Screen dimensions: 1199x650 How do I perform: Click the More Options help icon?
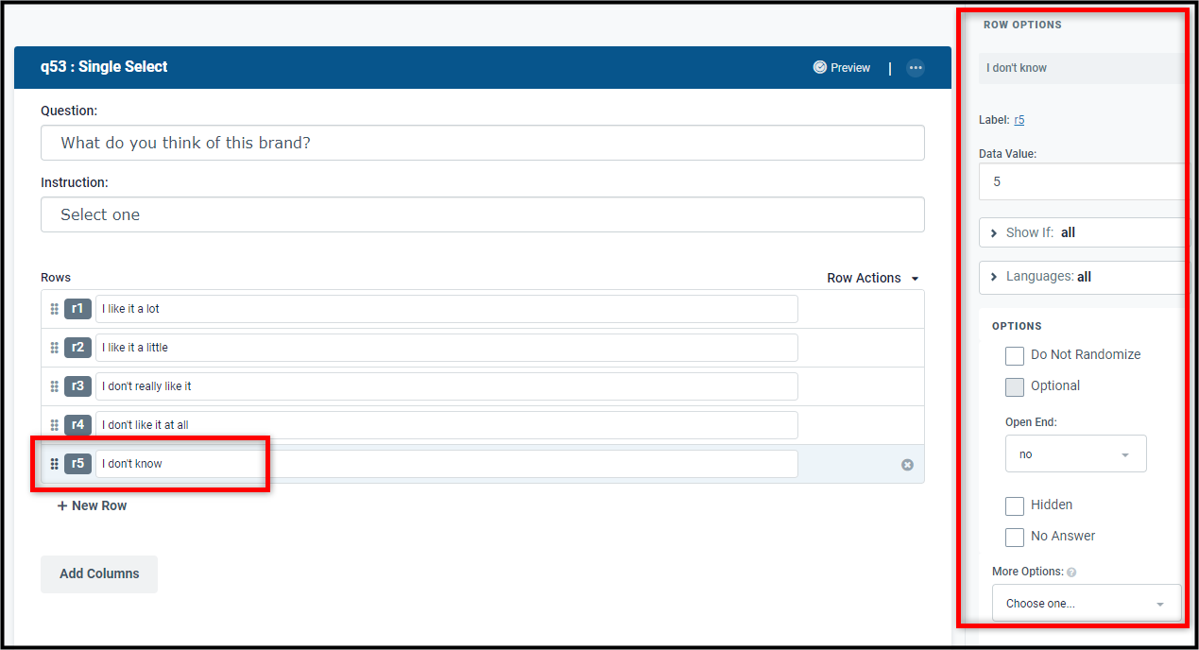[x=1071, y=573]
